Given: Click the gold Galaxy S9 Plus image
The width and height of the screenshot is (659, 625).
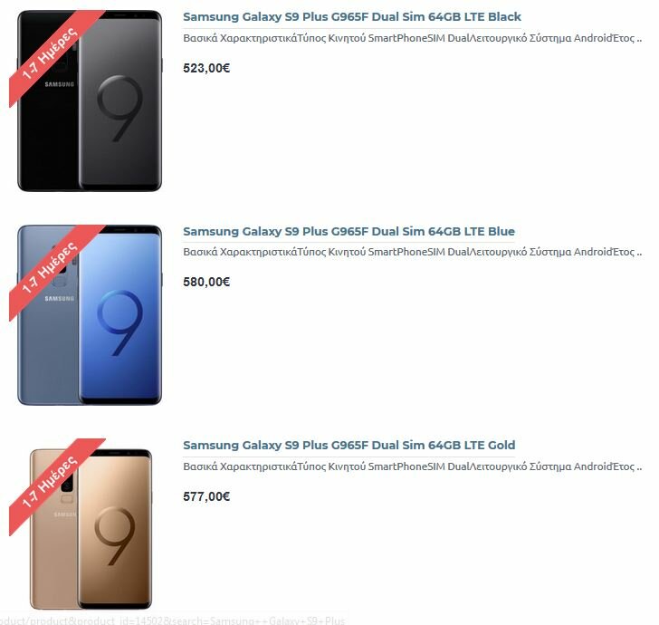Looking at the screenshot, I should click(91, 529).
